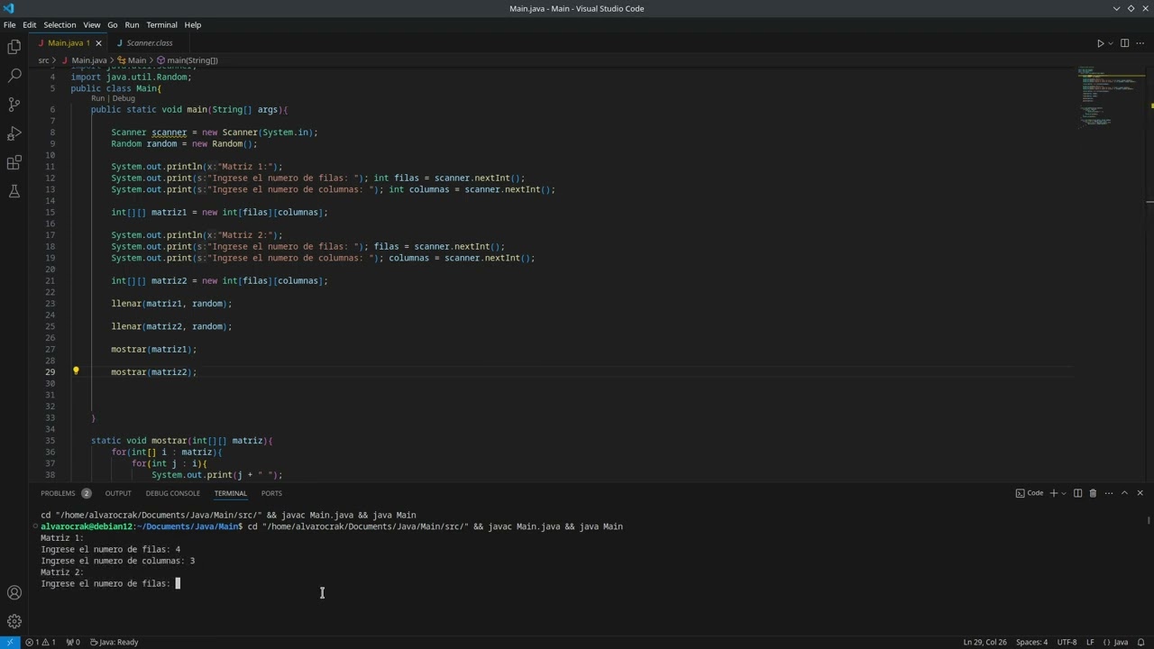
Task: Select language mode Java in status bar
Action: coord(1115,642)
